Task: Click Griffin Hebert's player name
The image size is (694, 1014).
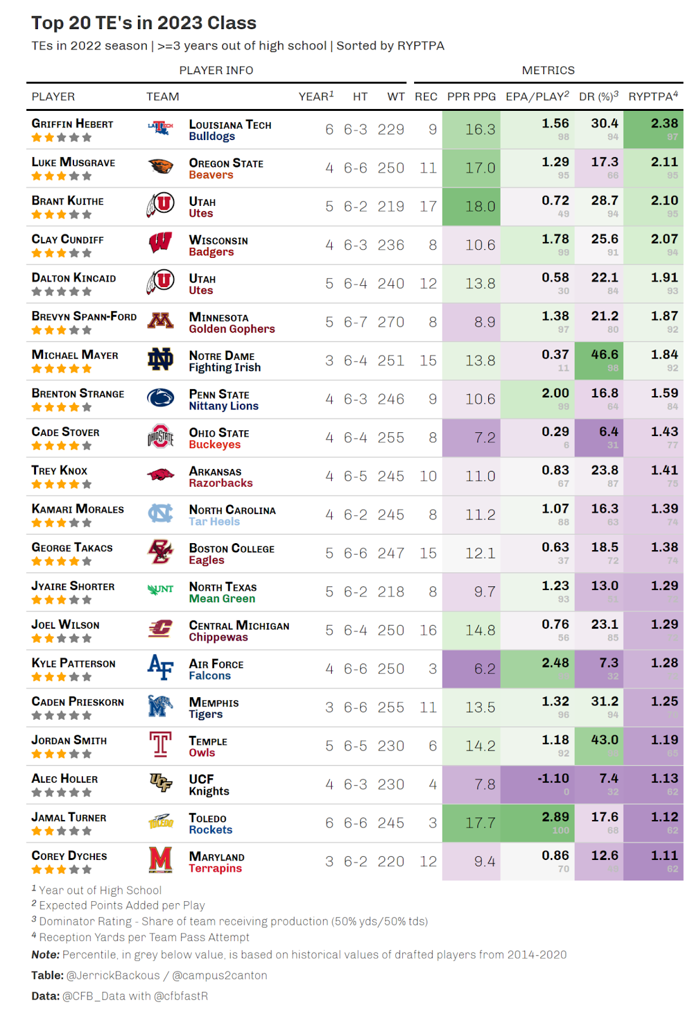Action: 72,124
